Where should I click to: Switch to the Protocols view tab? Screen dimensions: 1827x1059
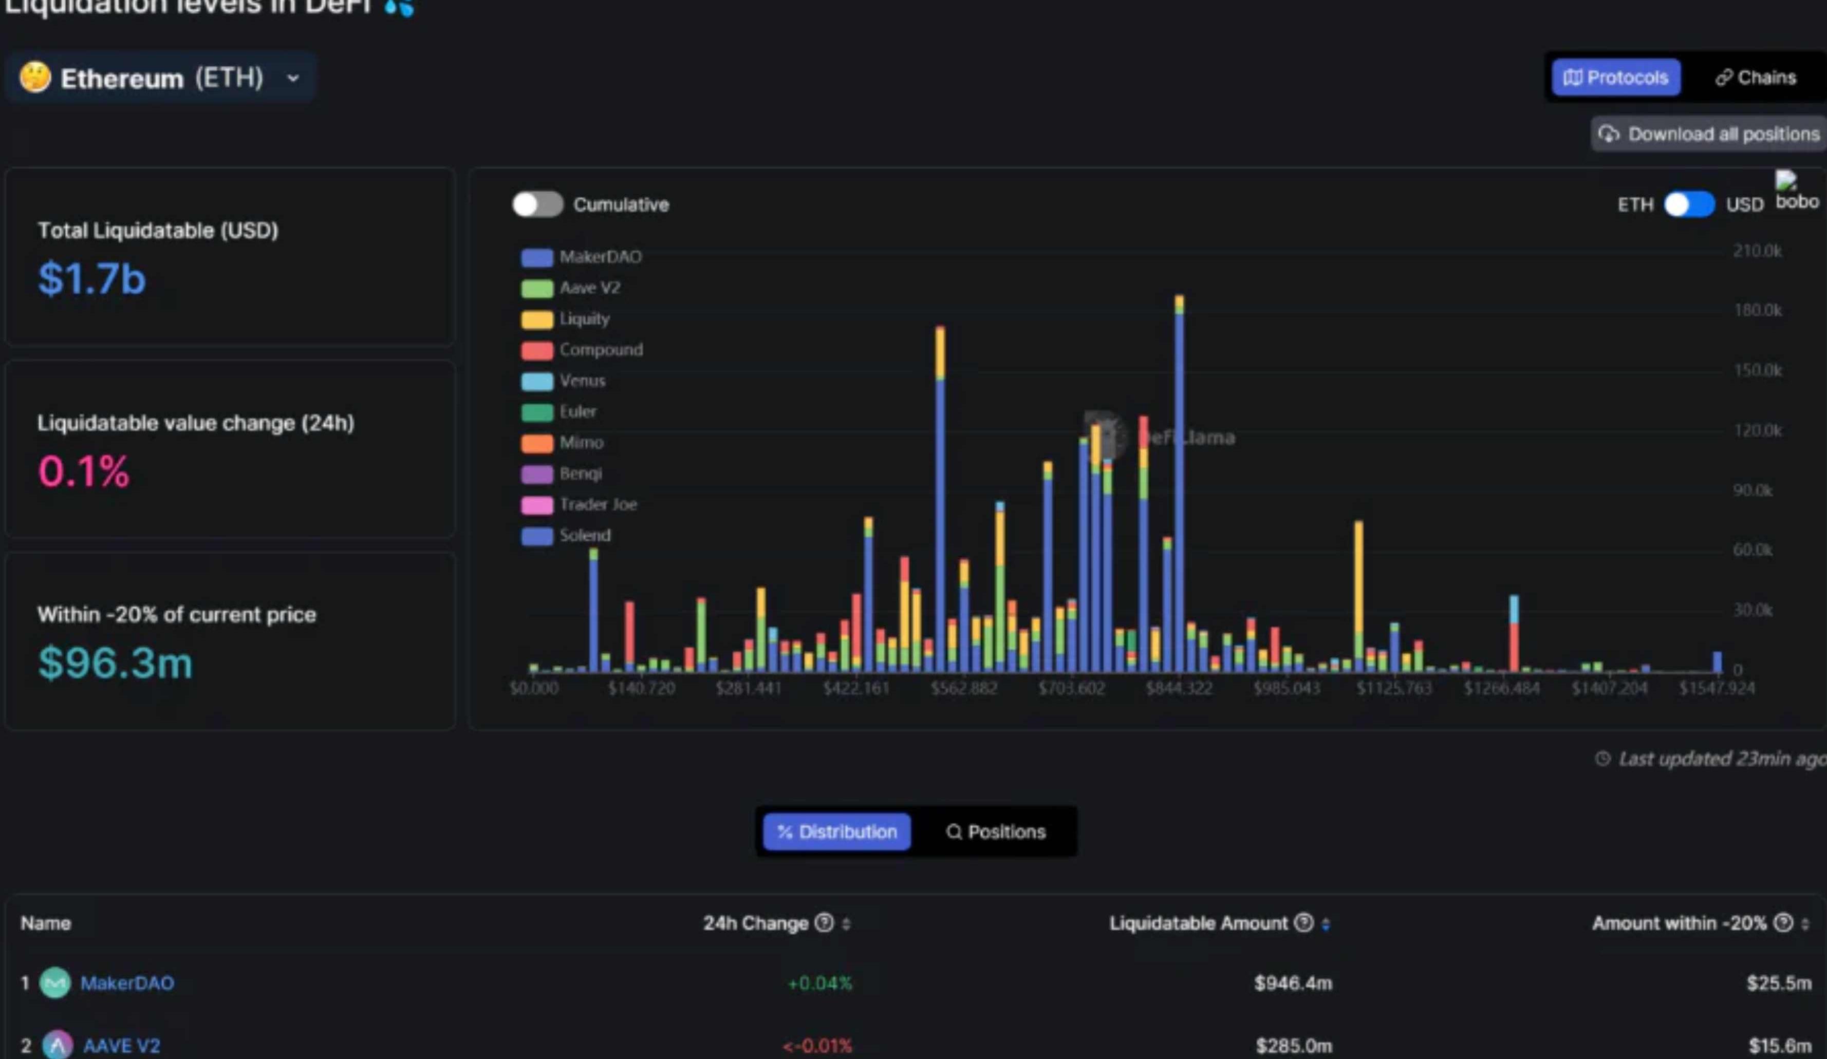1615,77
